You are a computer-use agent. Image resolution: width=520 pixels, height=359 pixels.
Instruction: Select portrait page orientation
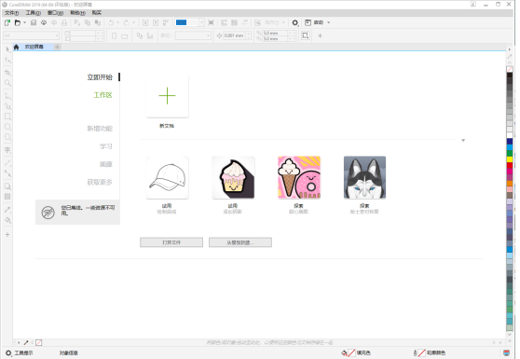[x=114, y=35]
